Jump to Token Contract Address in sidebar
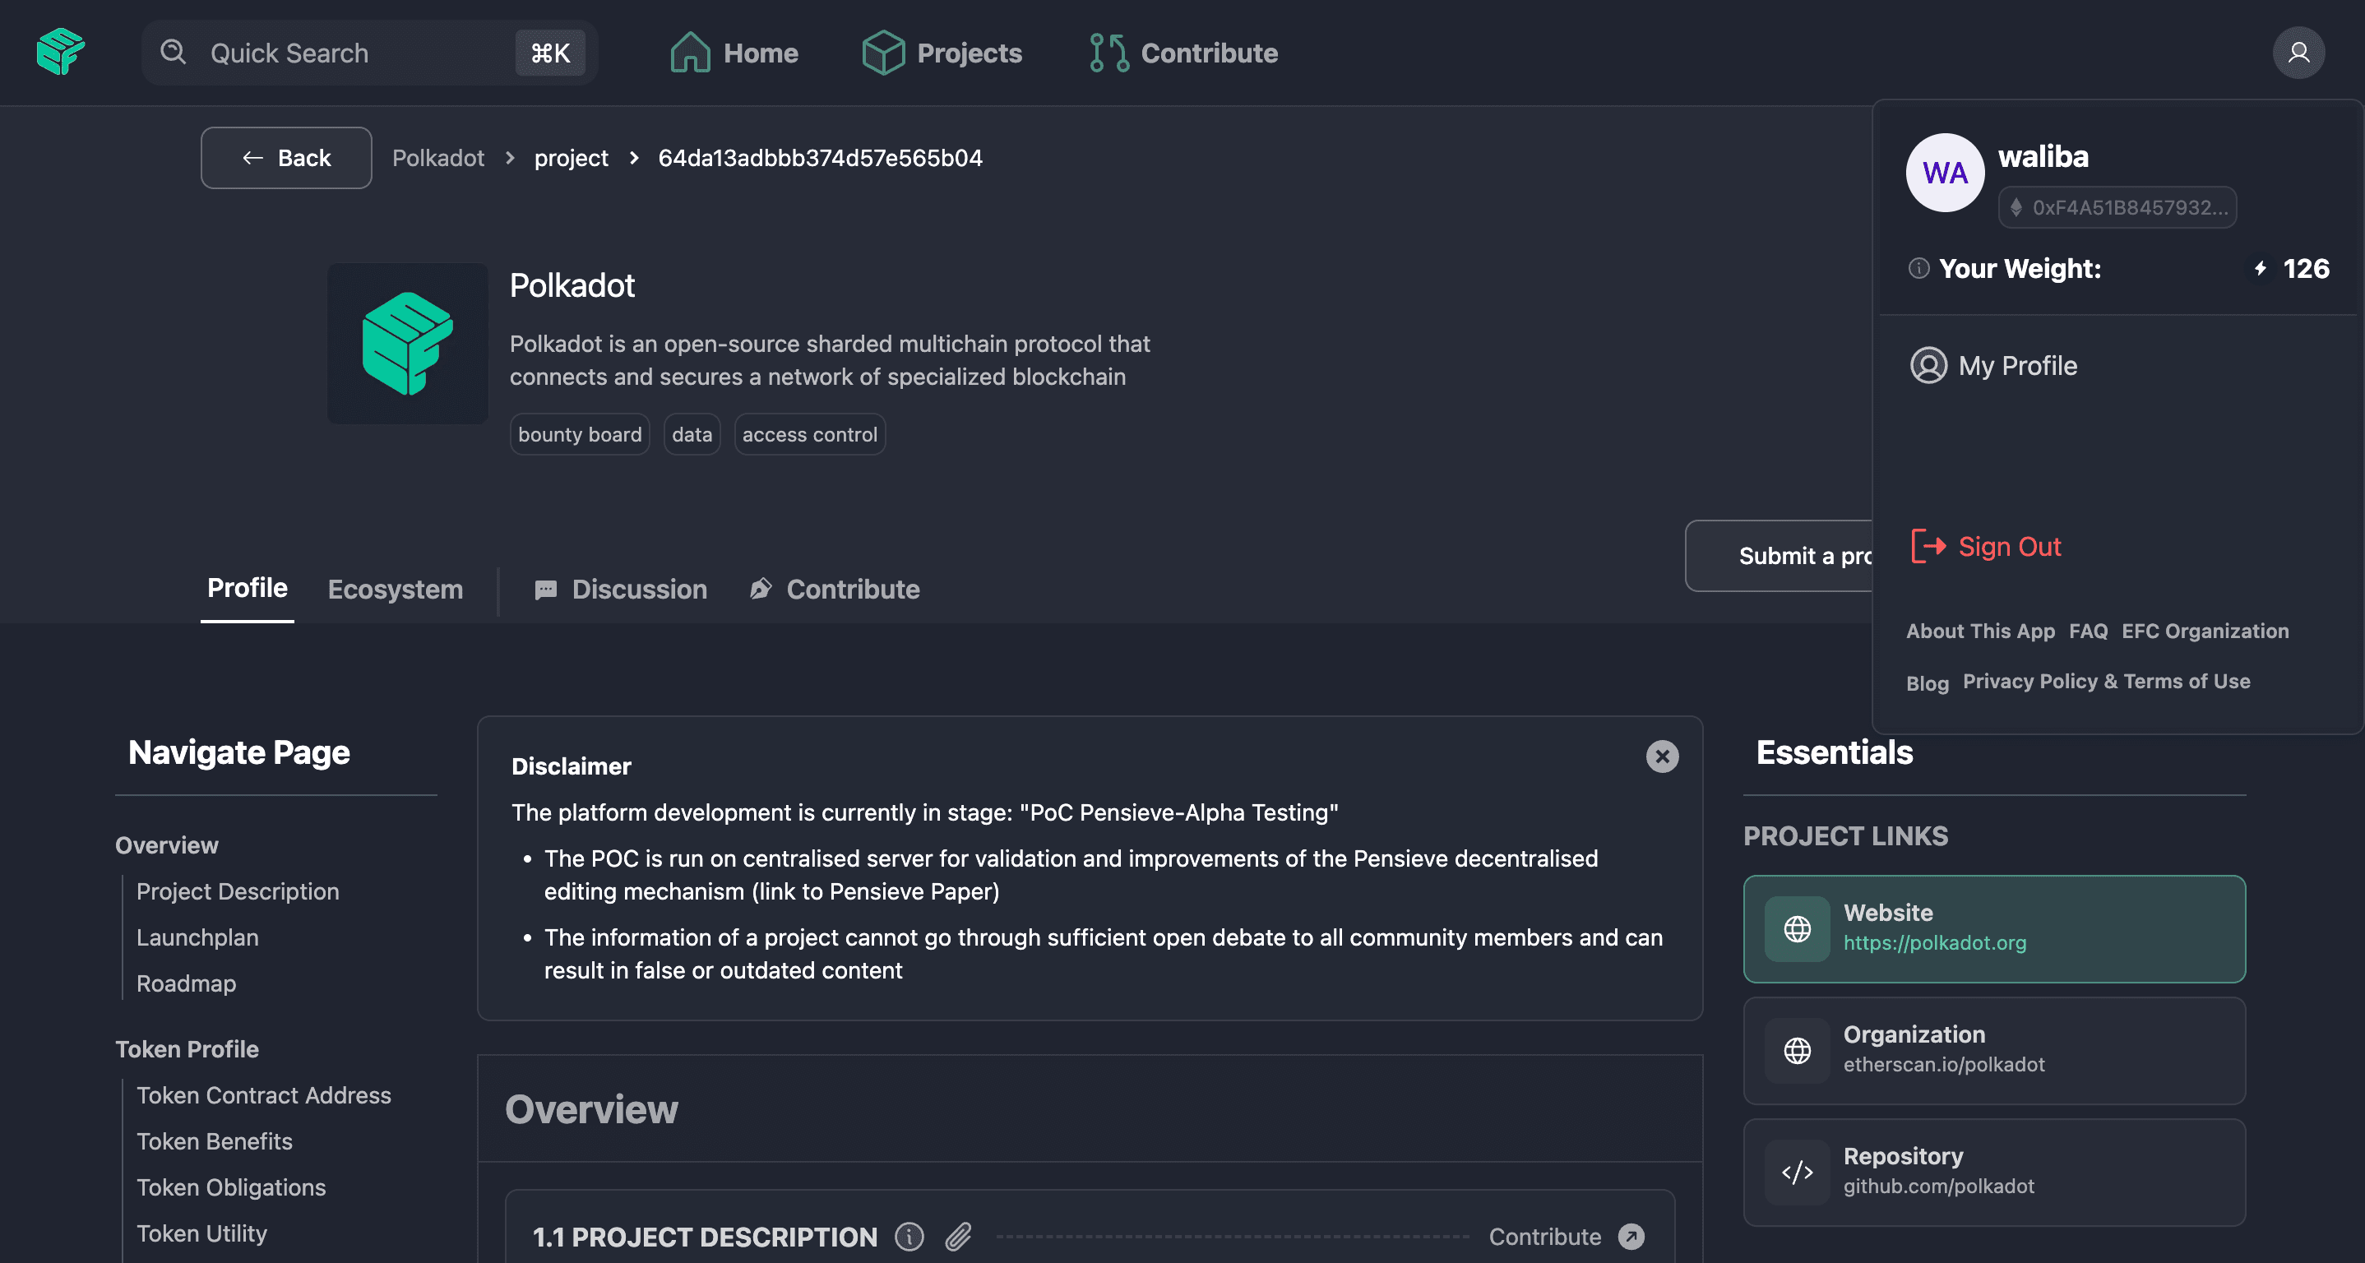The image size is (2365, 1263). point(263,1095)
